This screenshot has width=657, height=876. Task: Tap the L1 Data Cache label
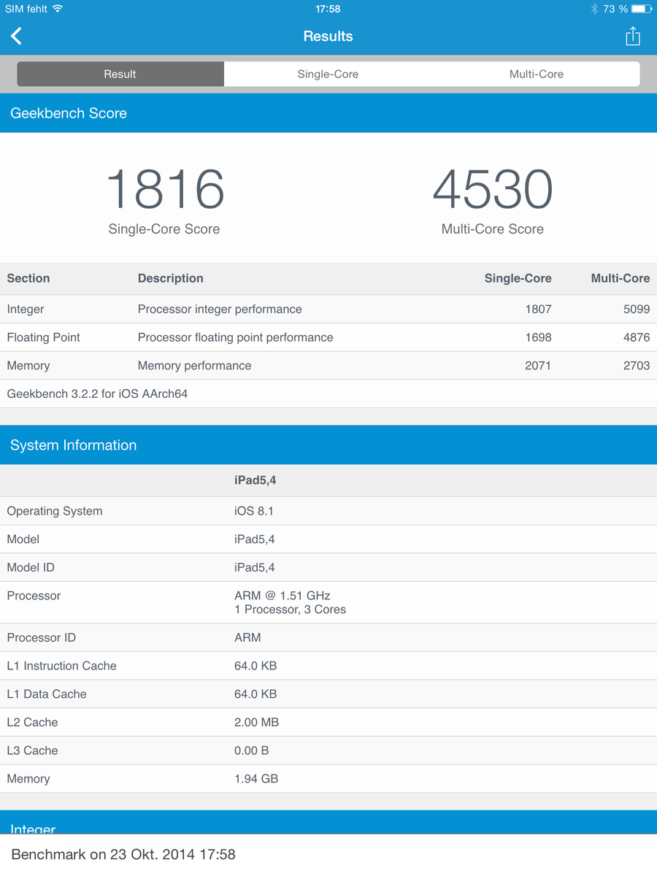coord(47,694)
